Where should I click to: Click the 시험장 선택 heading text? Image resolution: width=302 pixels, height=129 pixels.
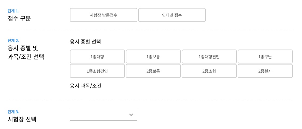22,119
